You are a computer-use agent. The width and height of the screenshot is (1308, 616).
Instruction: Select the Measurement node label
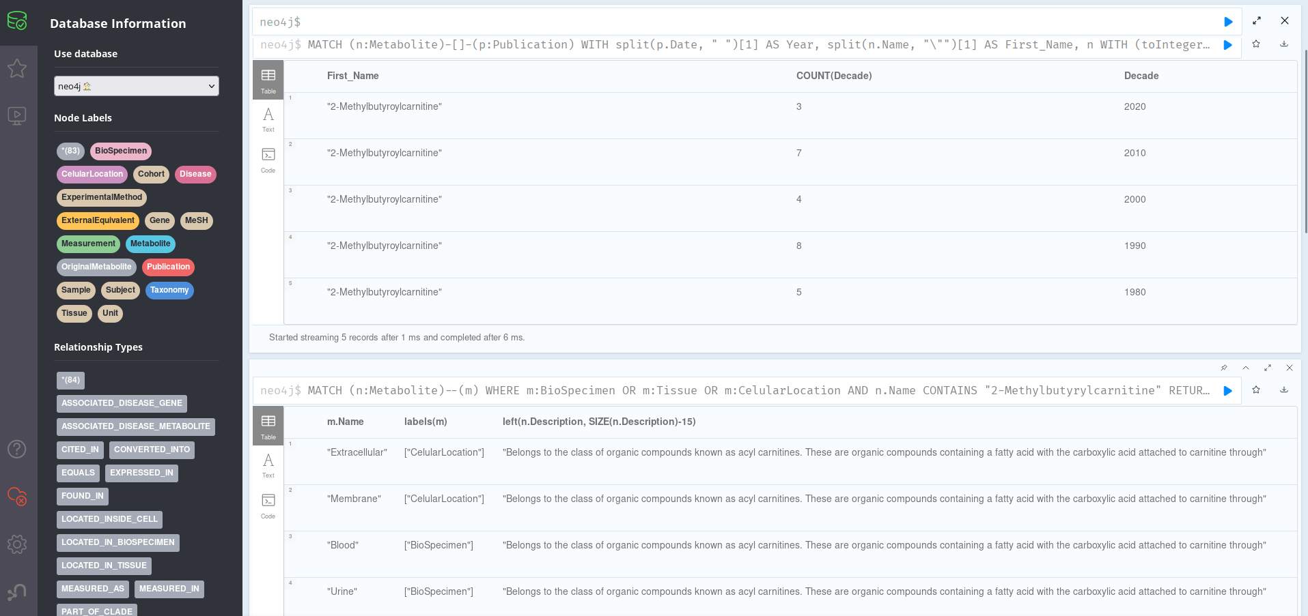click(x=88, y=244)
